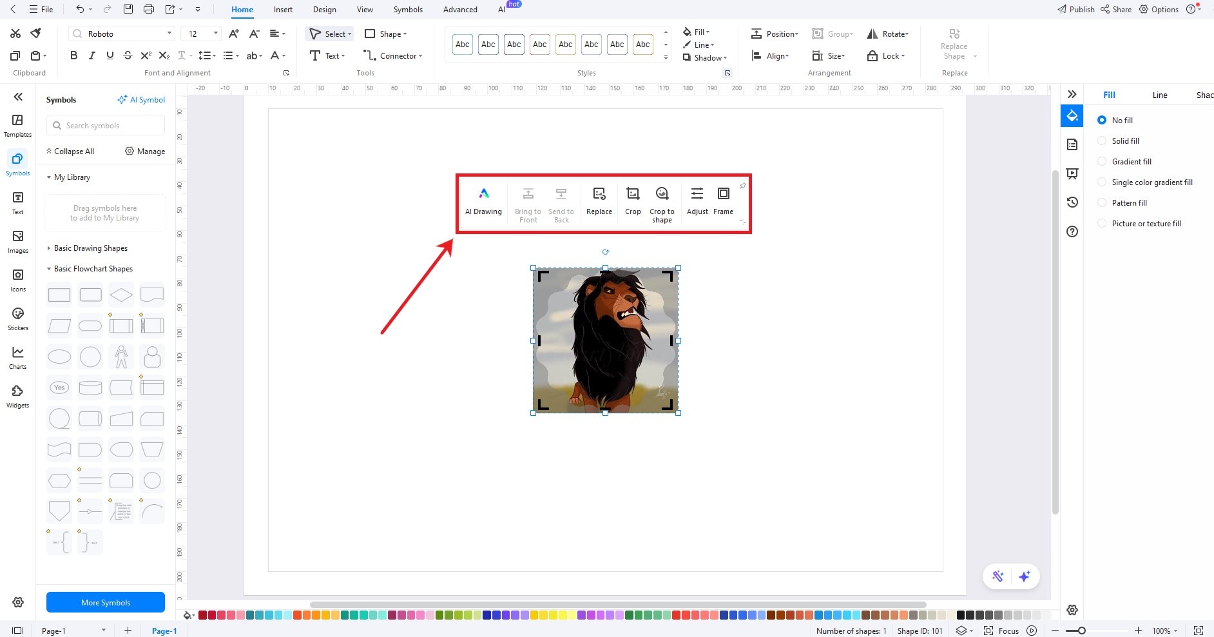The image size is (1214, 637).
Task: Increase font size
Action: [x=234, y=34]
